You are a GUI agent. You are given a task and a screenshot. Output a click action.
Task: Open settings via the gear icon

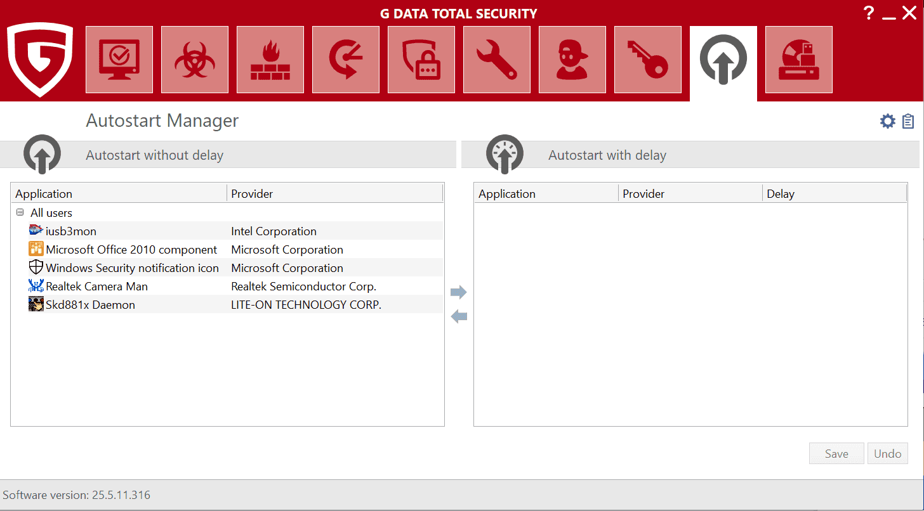coord(888,121)
